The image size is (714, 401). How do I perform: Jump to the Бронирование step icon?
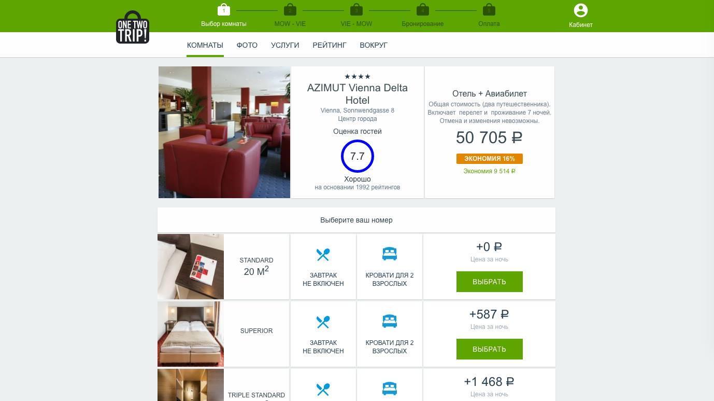pyautogui.click(x=422, y=9)
